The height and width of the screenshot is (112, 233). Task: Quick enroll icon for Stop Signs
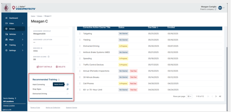point(67,89)
